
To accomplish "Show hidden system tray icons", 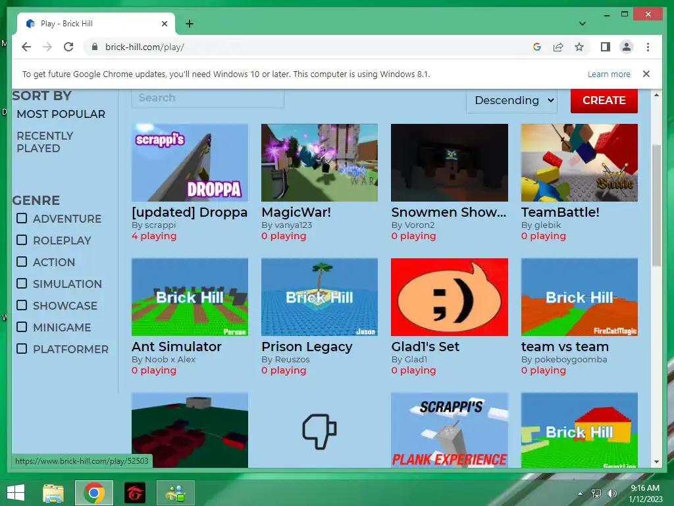I will (x=581, y=493).
